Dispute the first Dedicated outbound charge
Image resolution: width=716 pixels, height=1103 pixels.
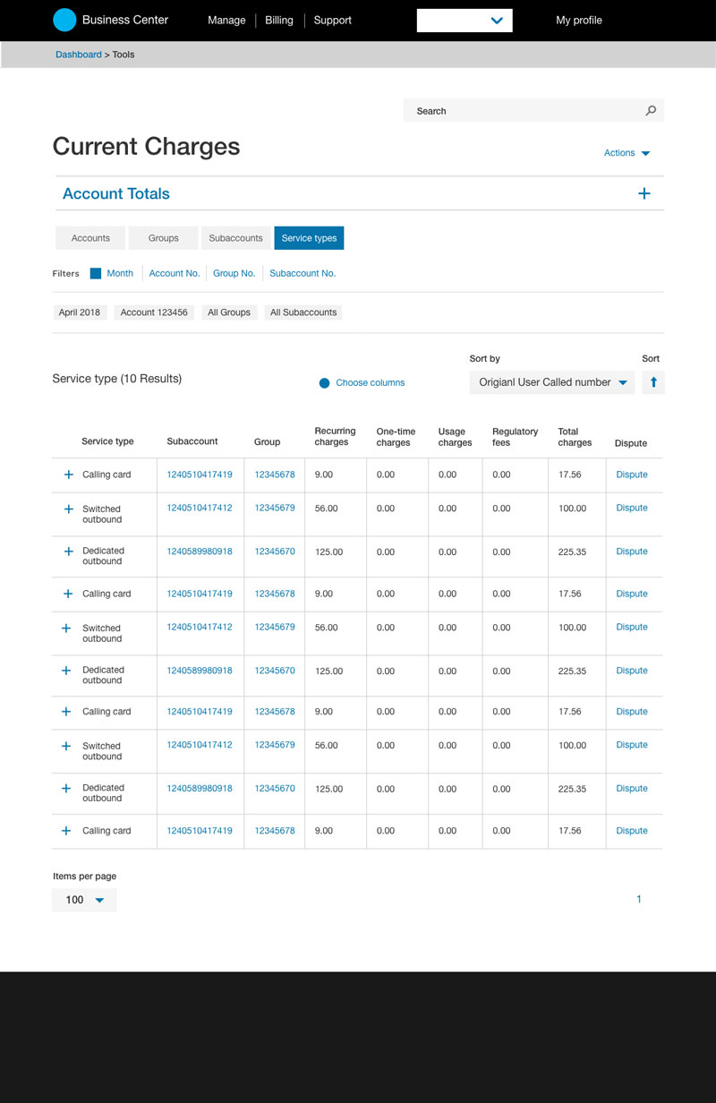point(632,551)
